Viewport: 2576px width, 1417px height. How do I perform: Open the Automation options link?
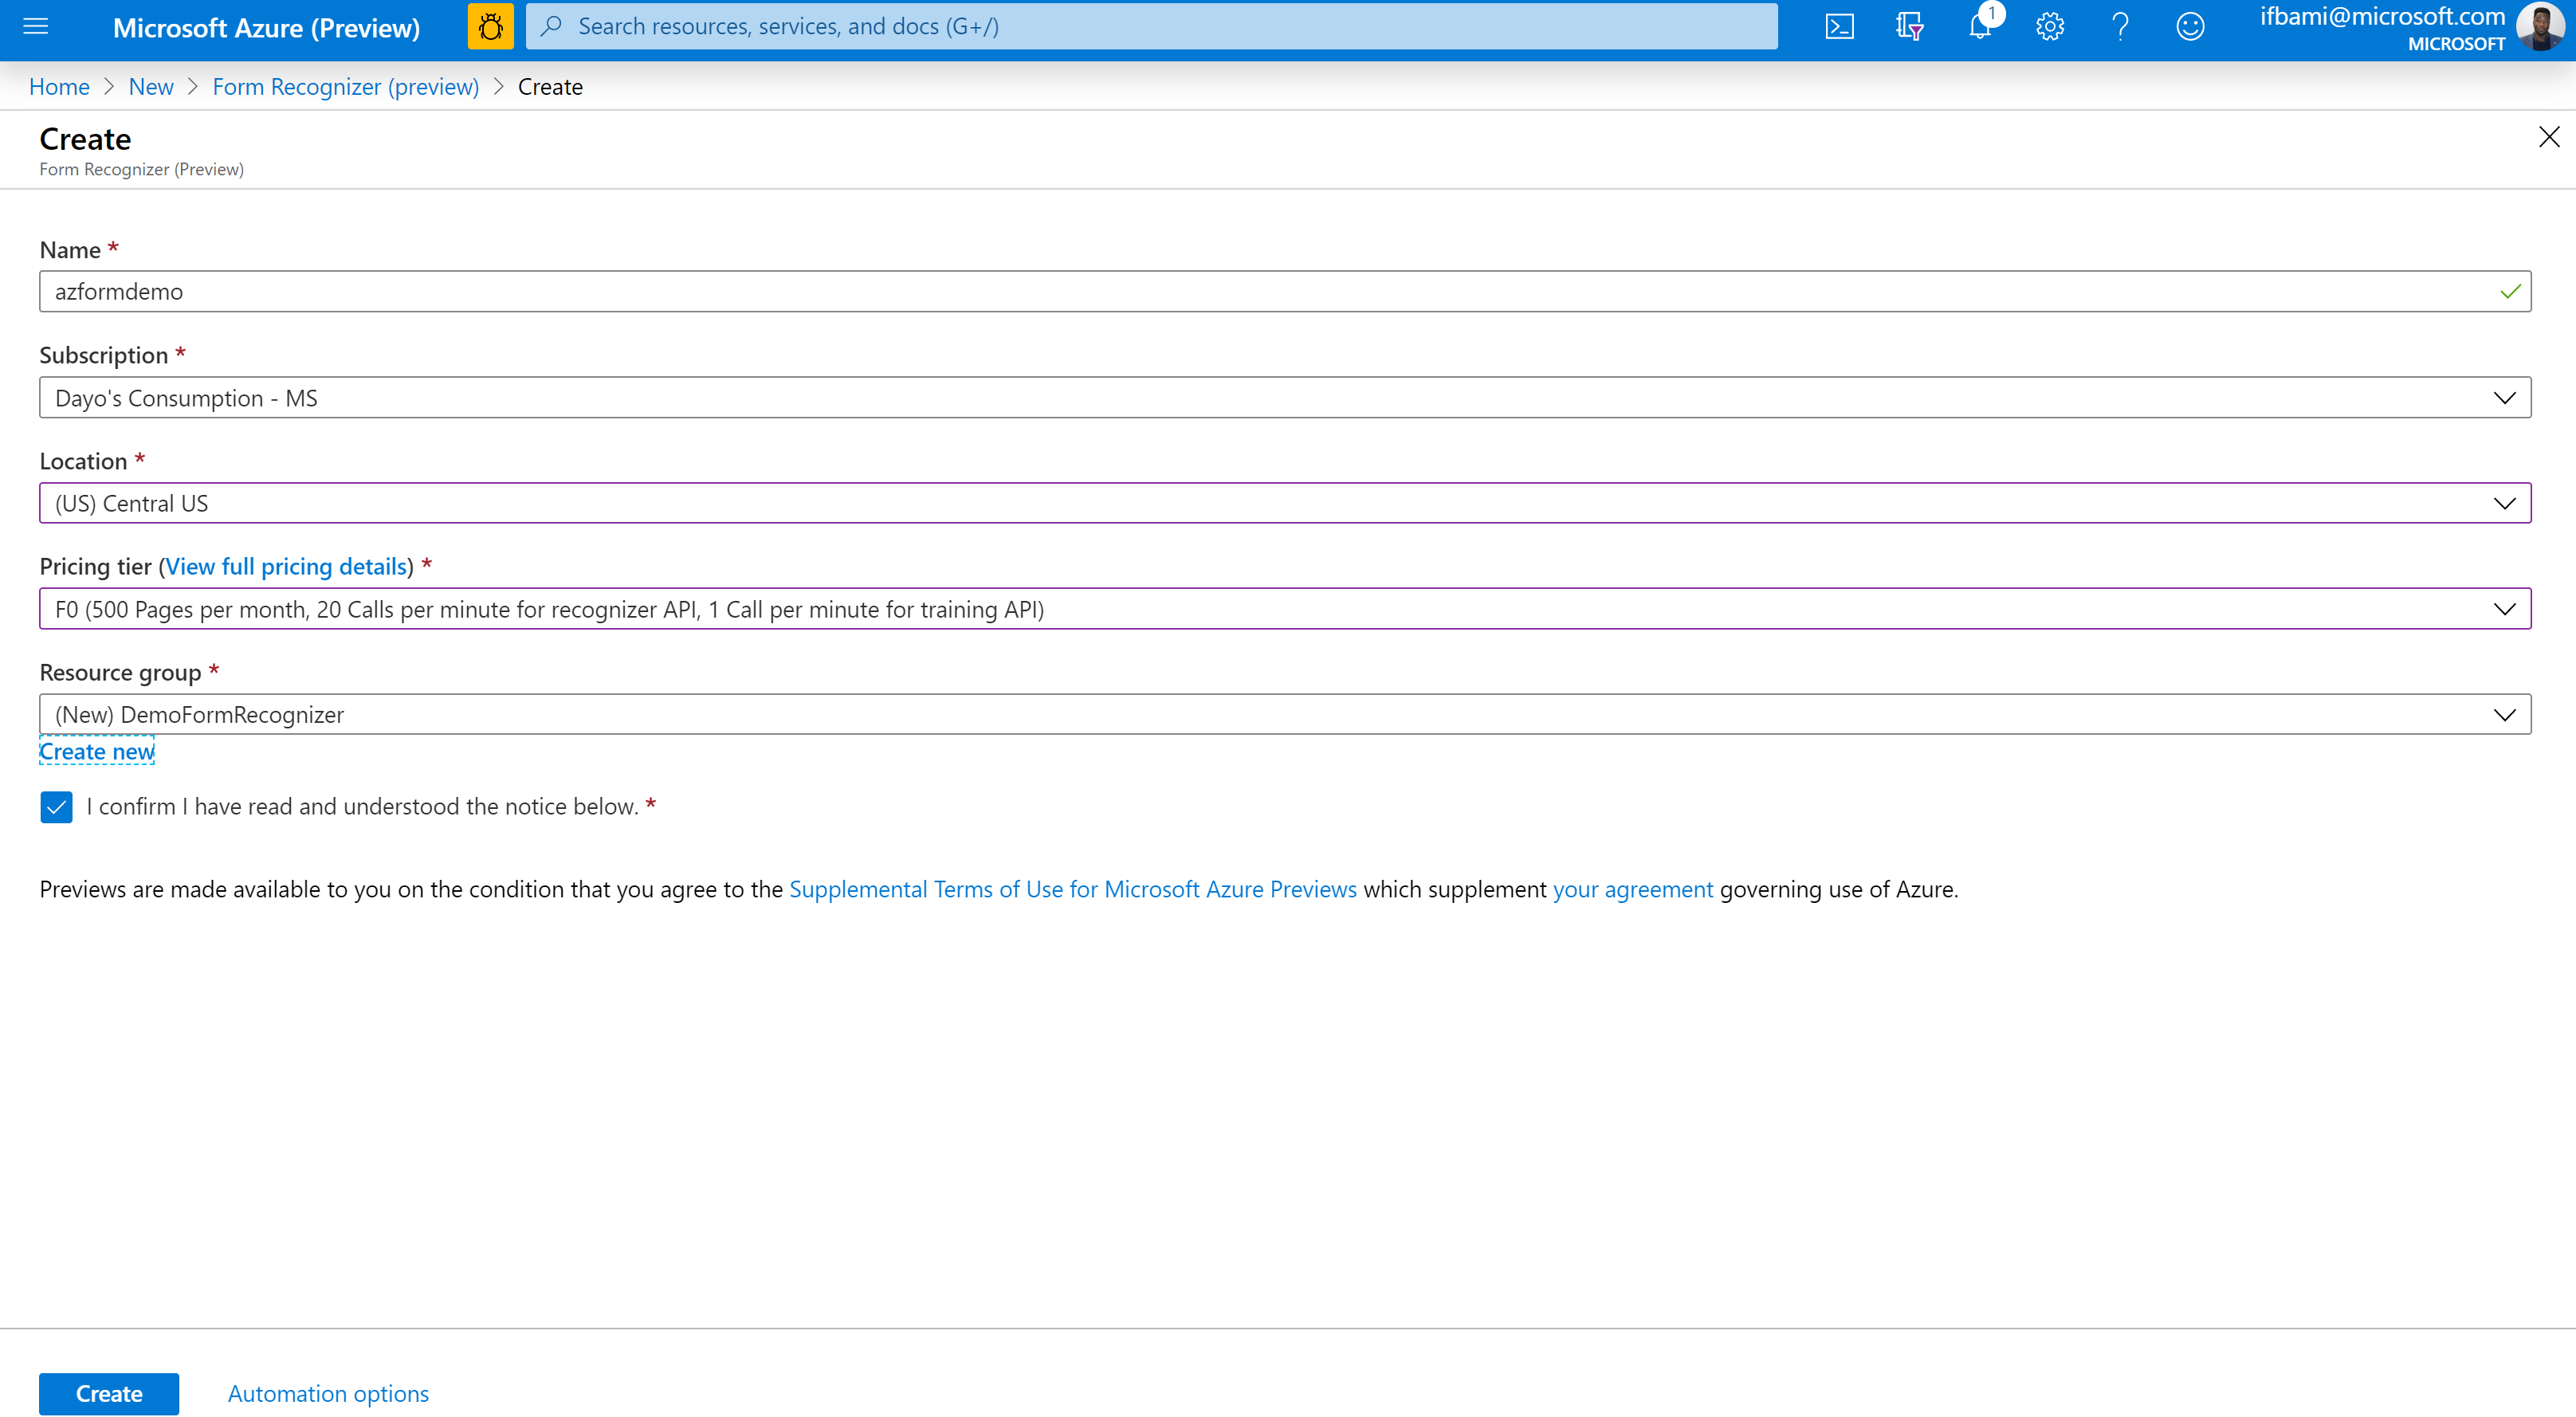328,1393
